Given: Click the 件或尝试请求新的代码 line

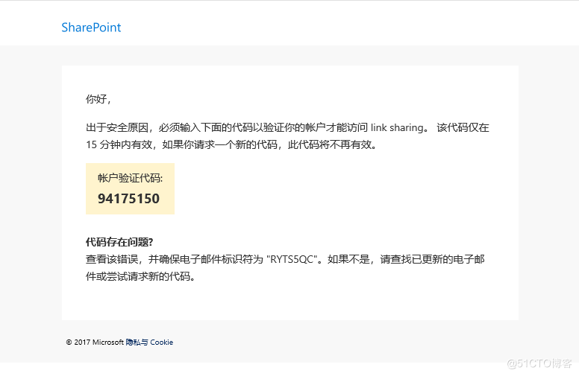Looking at the screenshot, I should [x=140, y=276].
